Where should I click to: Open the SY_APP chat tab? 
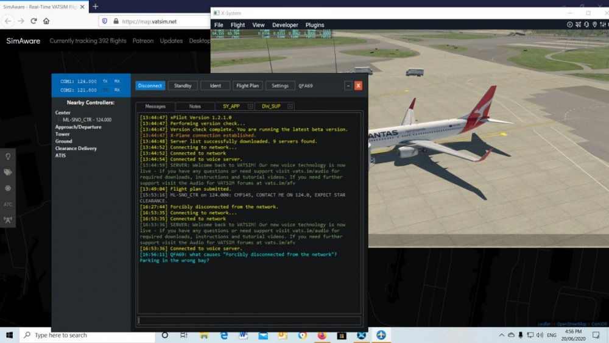click(x=231, y=107)
